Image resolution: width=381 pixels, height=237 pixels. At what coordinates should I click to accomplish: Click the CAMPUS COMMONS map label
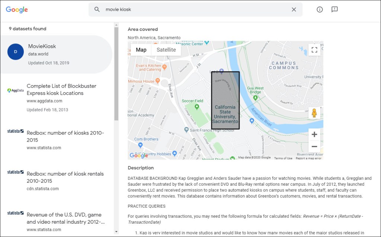tap(284, 65)
